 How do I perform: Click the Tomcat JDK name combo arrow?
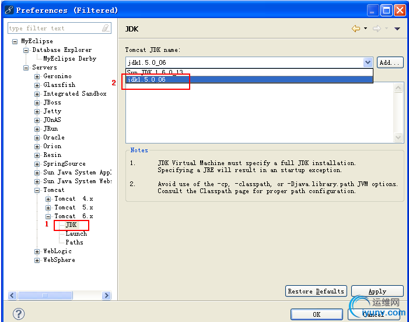(368, 62)
